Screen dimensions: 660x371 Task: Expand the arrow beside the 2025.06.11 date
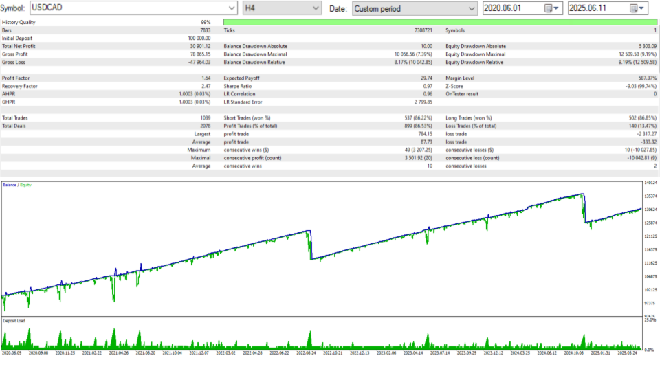(x=641, y=8)
